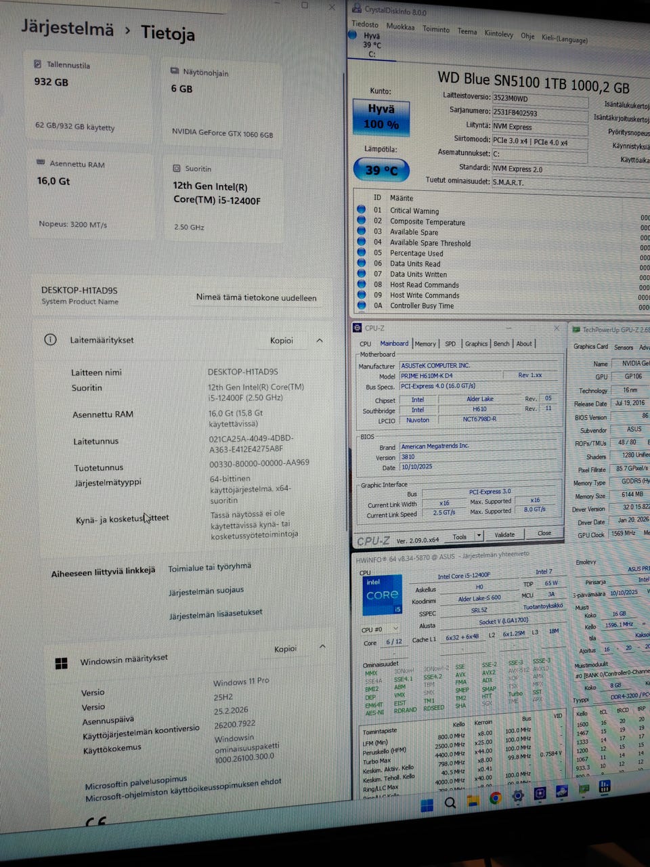Click the CPU-Z window title icon
This screenshot has width=650, height=867.
point(357,328)
